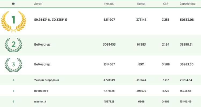This screenshot has height=107, width=201.
Task: Sort by the Клики column header
Action: [141, 4]
